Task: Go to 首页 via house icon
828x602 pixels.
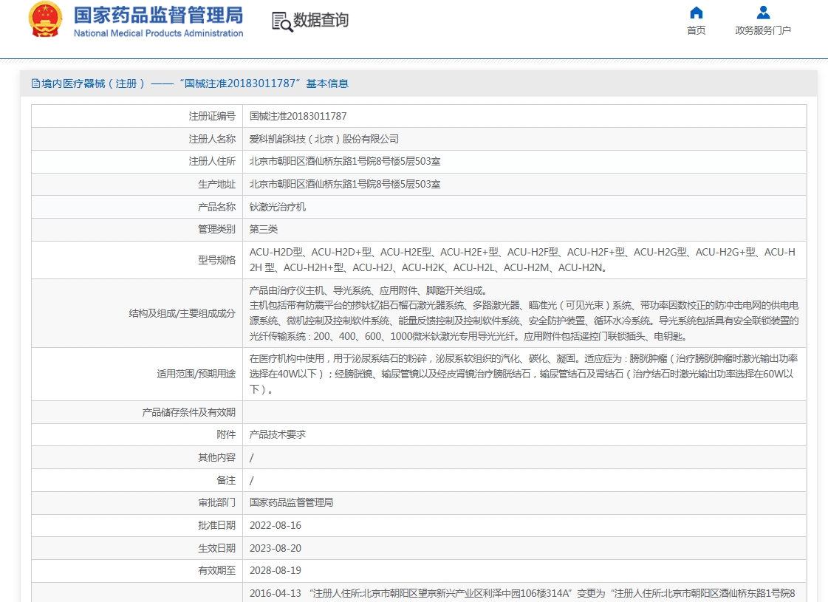Action: pos(697,12)
